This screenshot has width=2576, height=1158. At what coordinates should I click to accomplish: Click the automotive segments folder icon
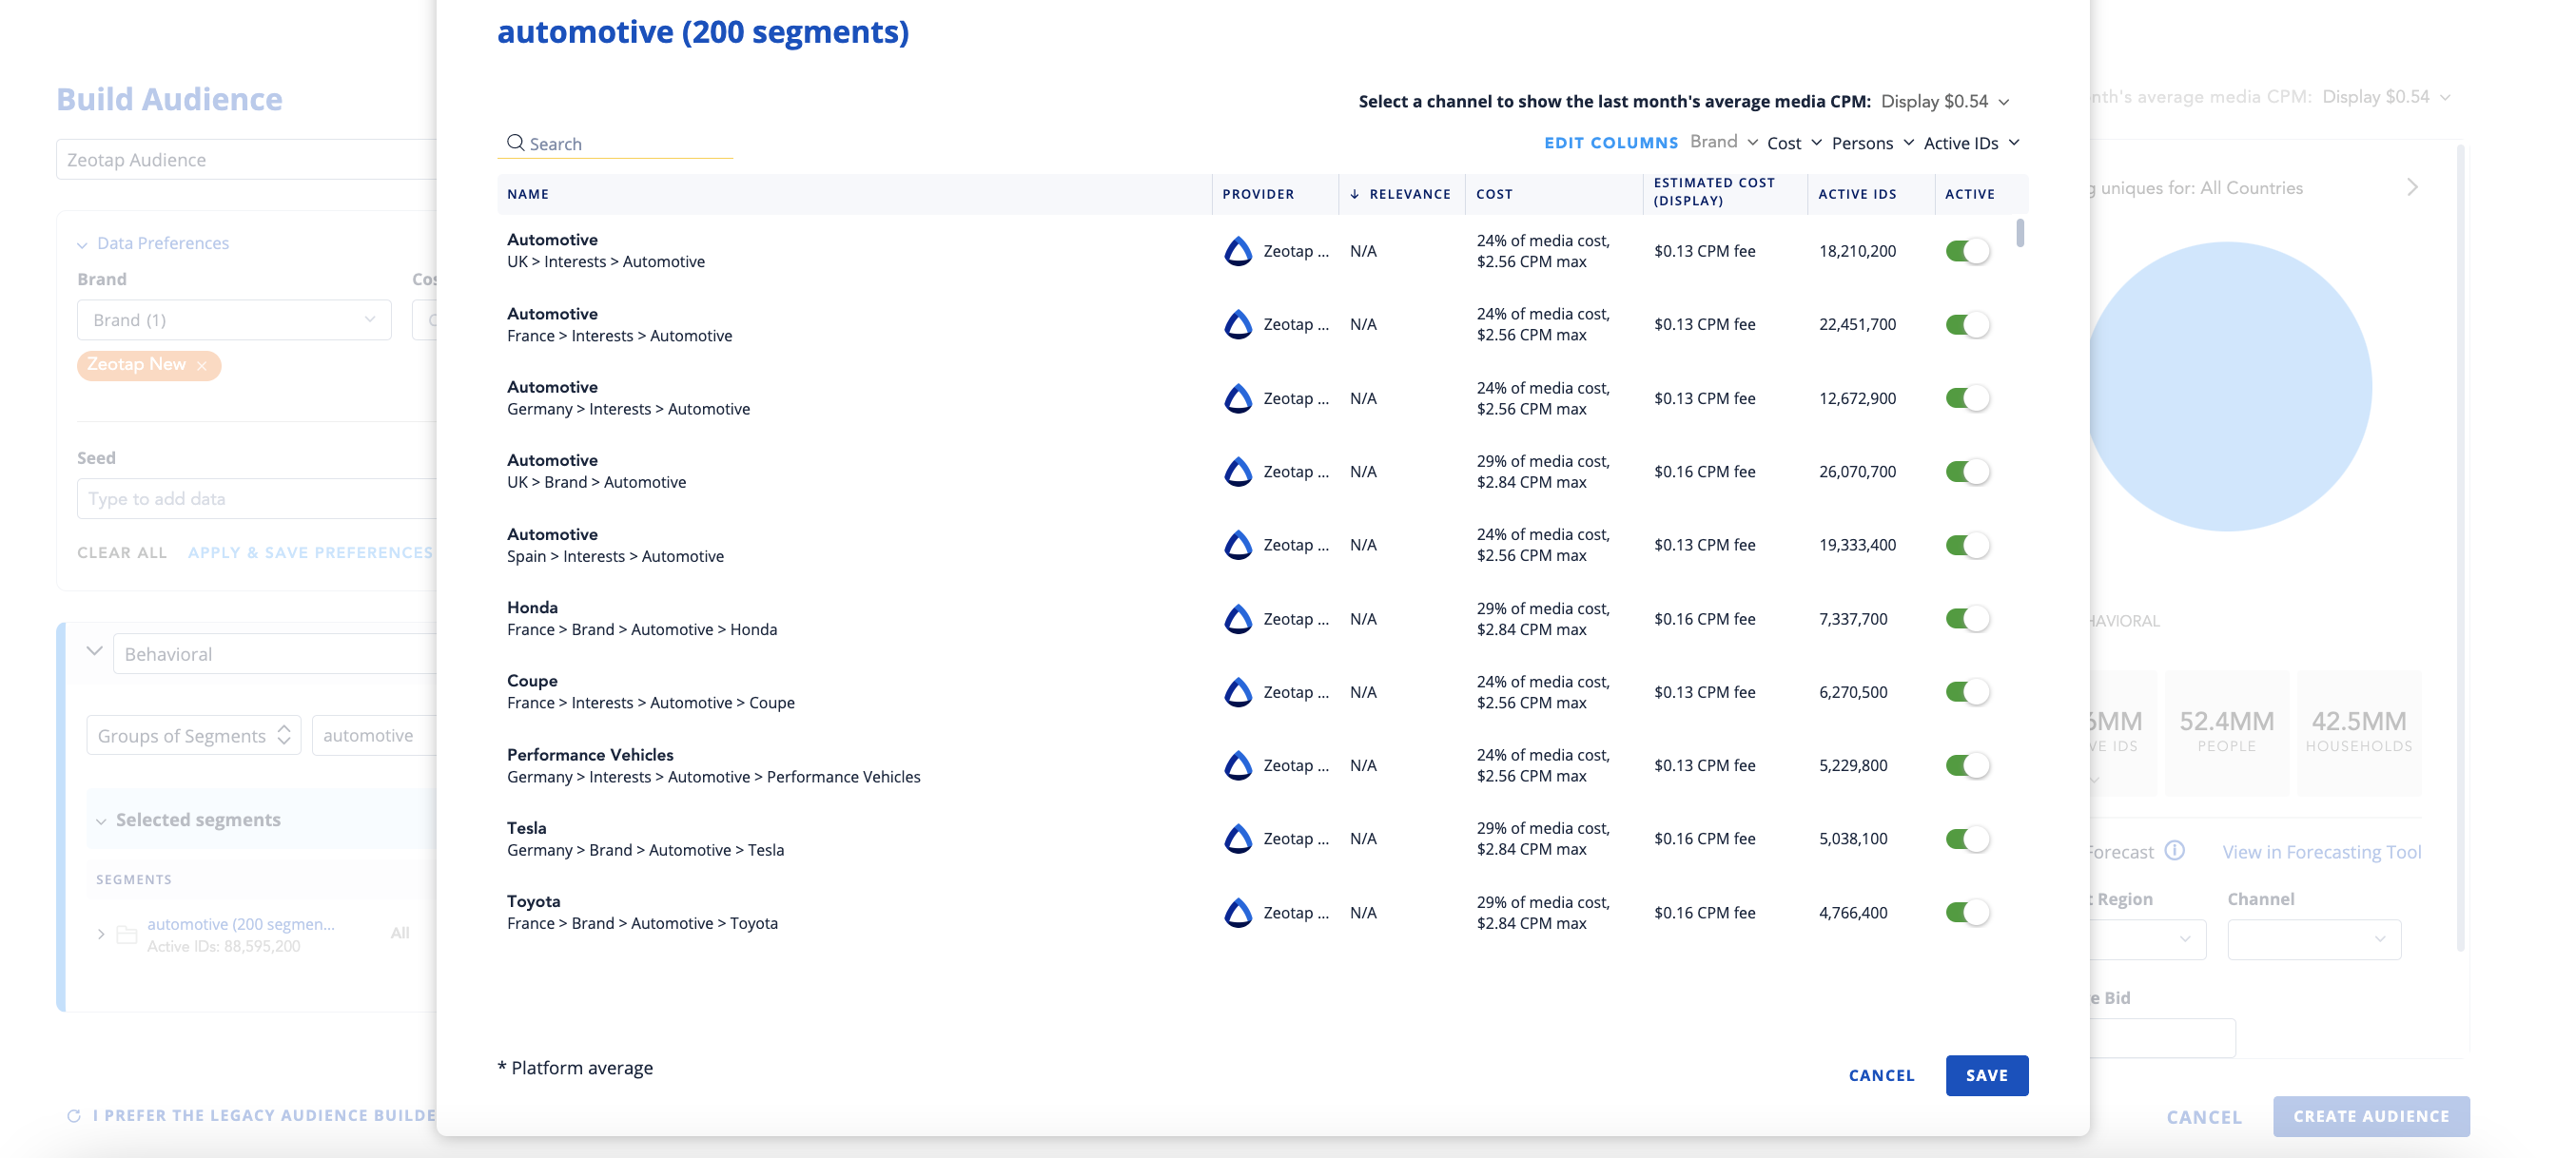(127, 935)
